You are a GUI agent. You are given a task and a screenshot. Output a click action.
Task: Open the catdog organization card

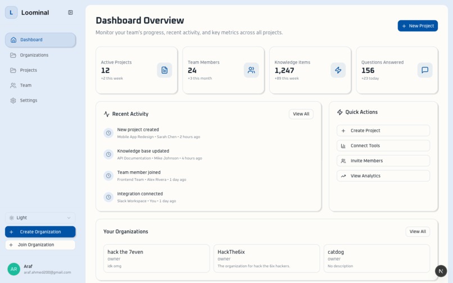377,258
